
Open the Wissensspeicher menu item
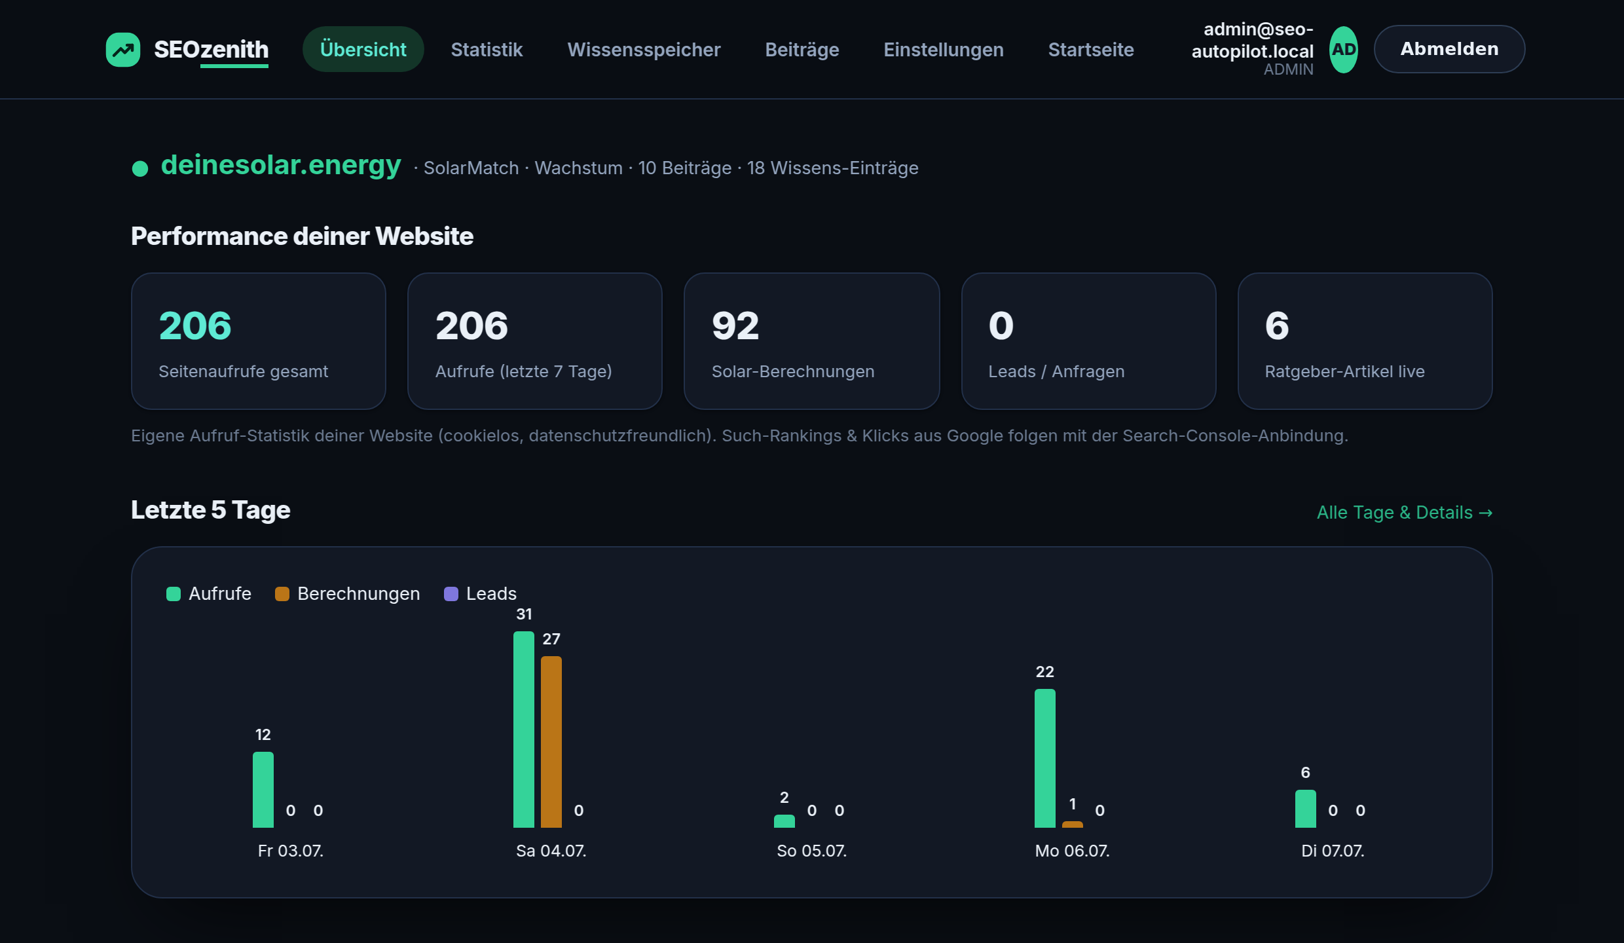point(644,50)
